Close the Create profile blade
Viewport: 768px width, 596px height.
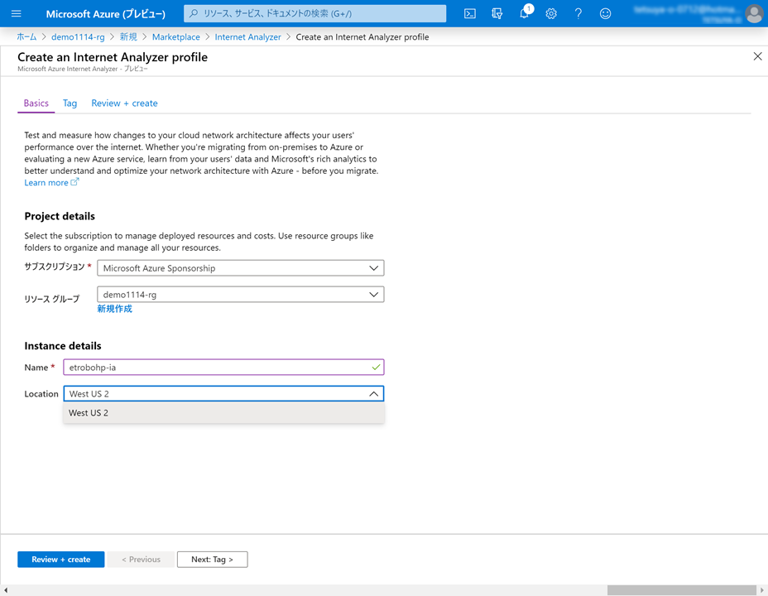(x=757, y=56)
